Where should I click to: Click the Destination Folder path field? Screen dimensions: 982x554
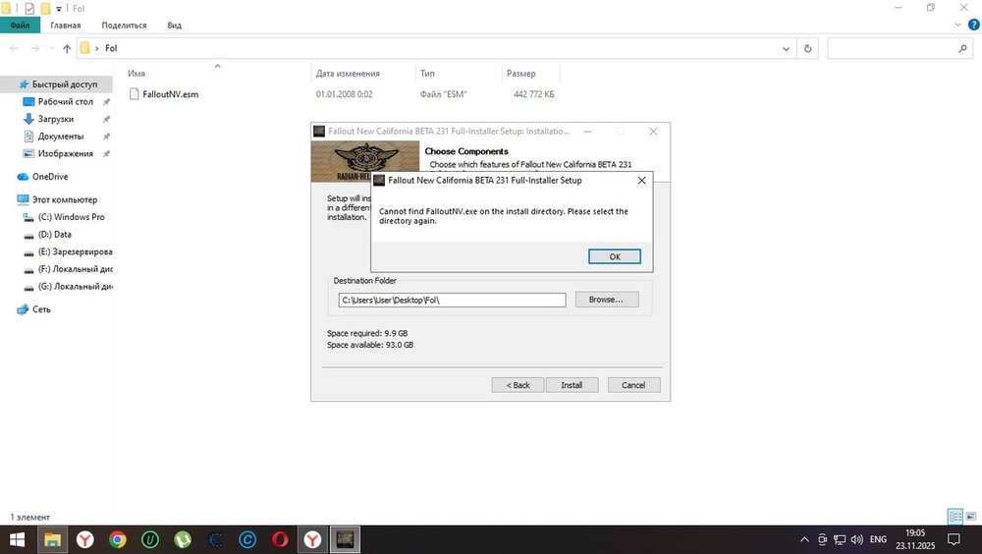coord(452,301)
